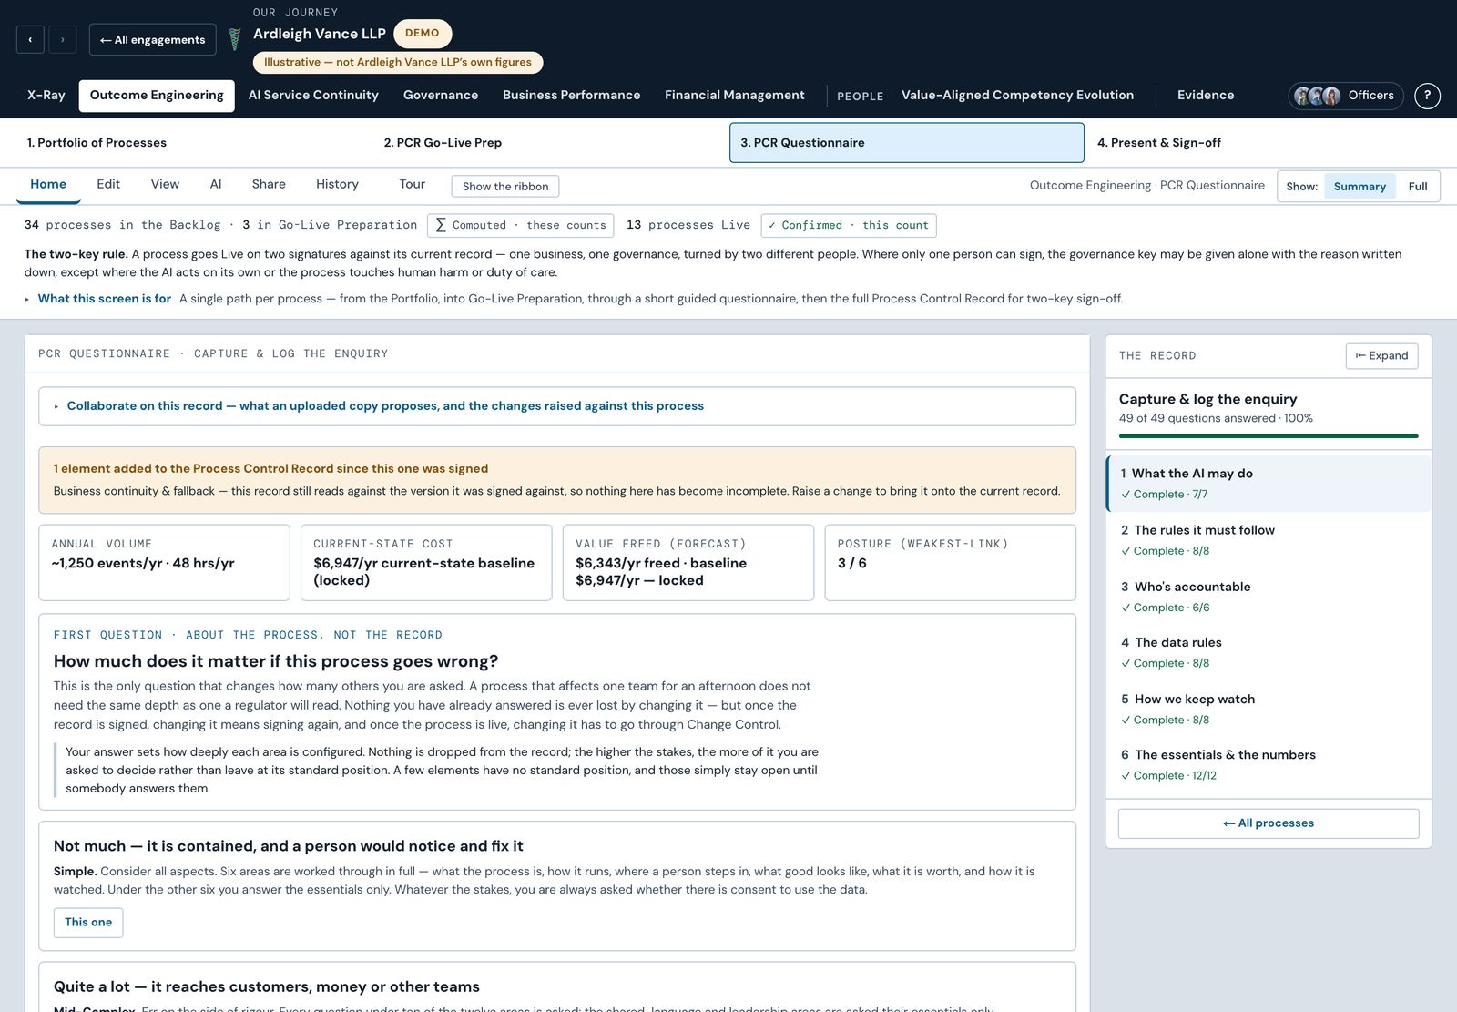Open section 3 Who's accountable
This screenshot has height=1012, width=1457.
click(1269, 597)
